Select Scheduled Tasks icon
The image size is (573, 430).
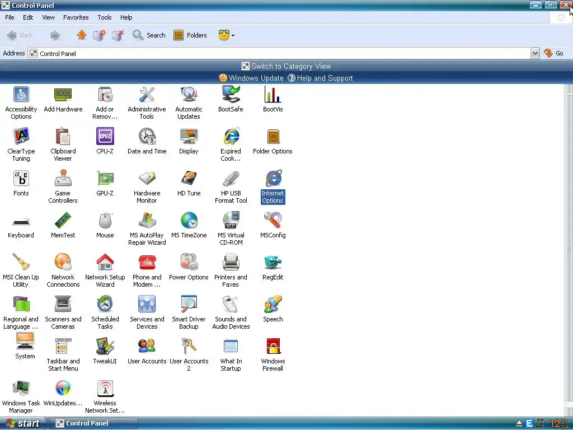click(x=105, y=304)
